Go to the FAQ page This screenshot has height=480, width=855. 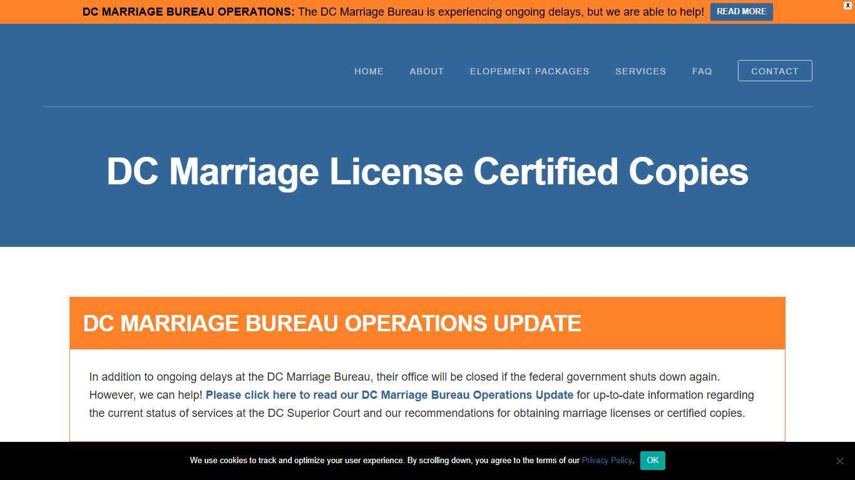(702, 71)
